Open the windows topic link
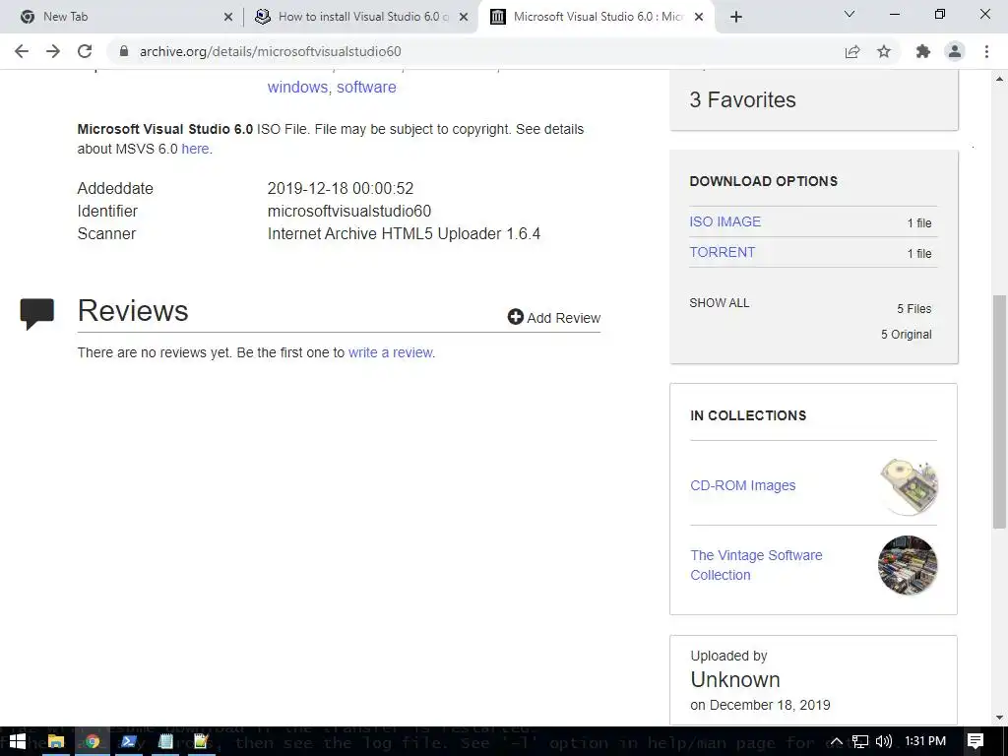Viewport: 1008px width, 756px height. (x=297, y=87)
